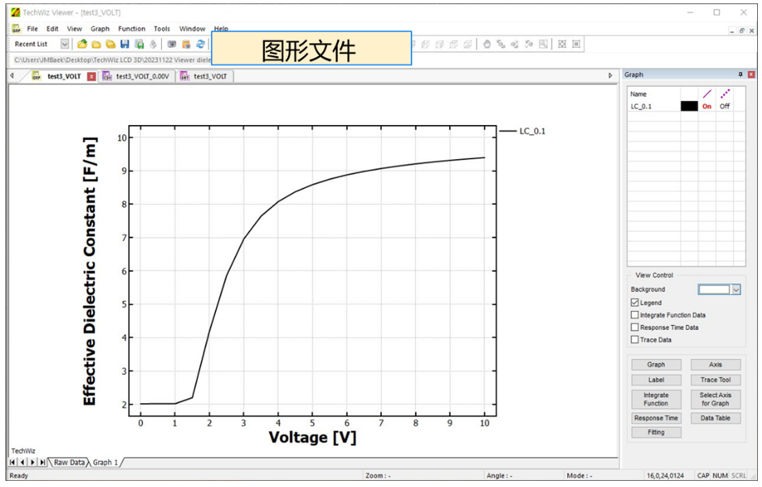The width and height of the screenshot is (762, 487).
Task: Pin the Graph panel with pushpin icon
Action: [x=740, y=74]
